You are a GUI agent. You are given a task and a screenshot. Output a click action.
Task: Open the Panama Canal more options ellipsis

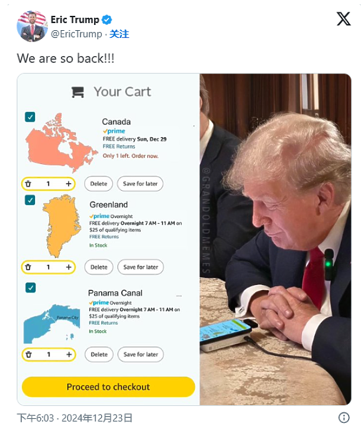(x=179, y=296)
